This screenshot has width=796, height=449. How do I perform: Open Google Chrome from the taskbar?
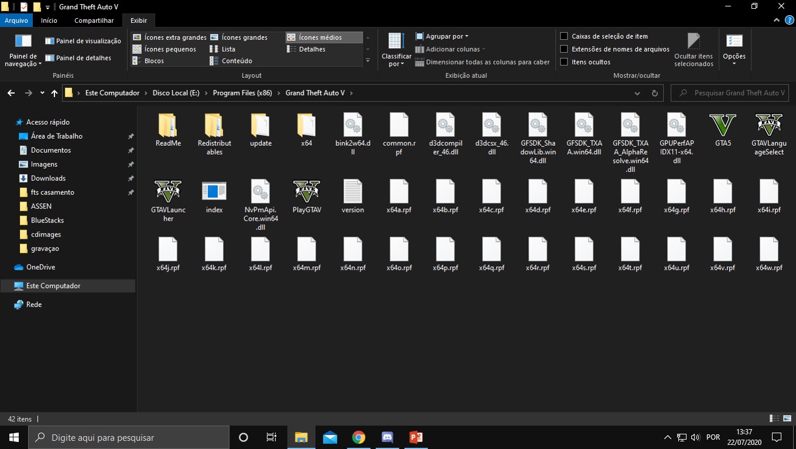[358, 437]
